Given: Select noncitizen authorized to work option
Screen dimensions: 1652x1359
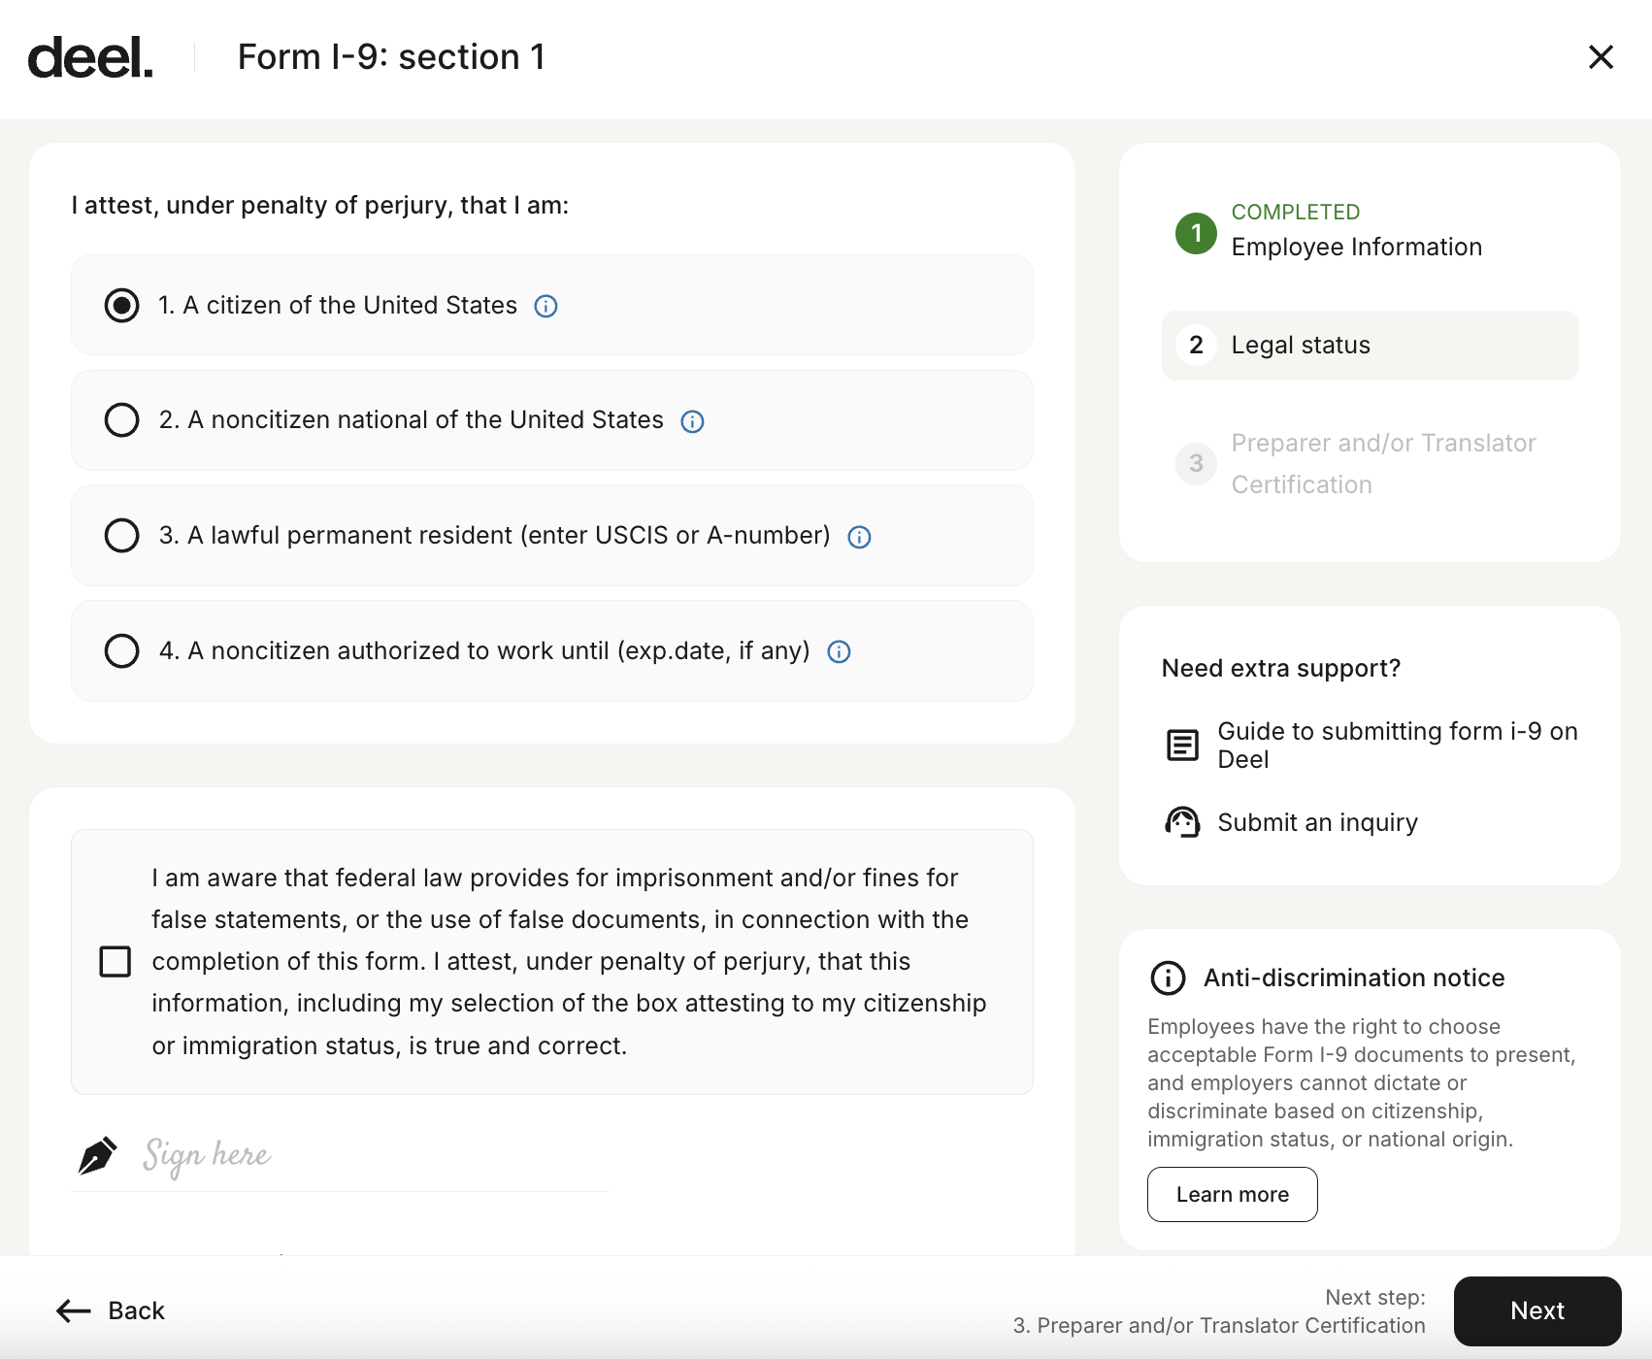Looking at the screenshot, I should (x=122, y=651).
